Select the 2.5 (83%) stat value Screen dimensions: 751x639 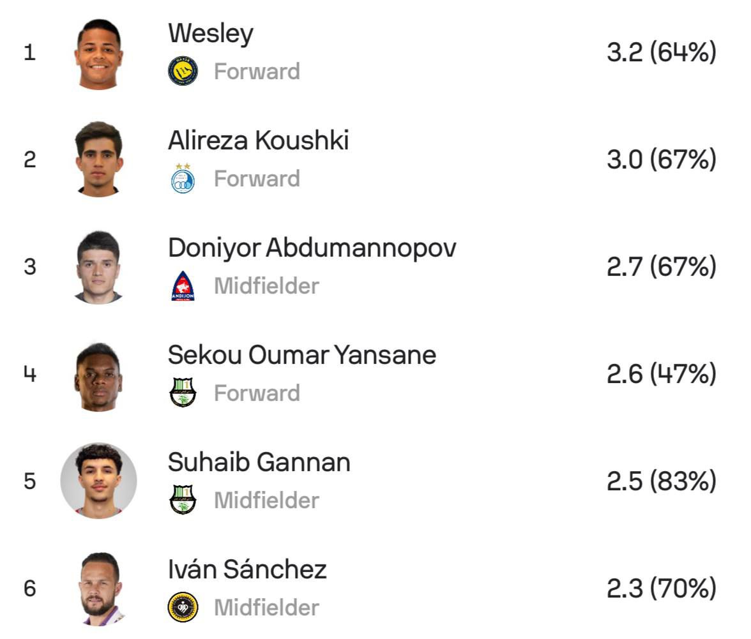661,481
